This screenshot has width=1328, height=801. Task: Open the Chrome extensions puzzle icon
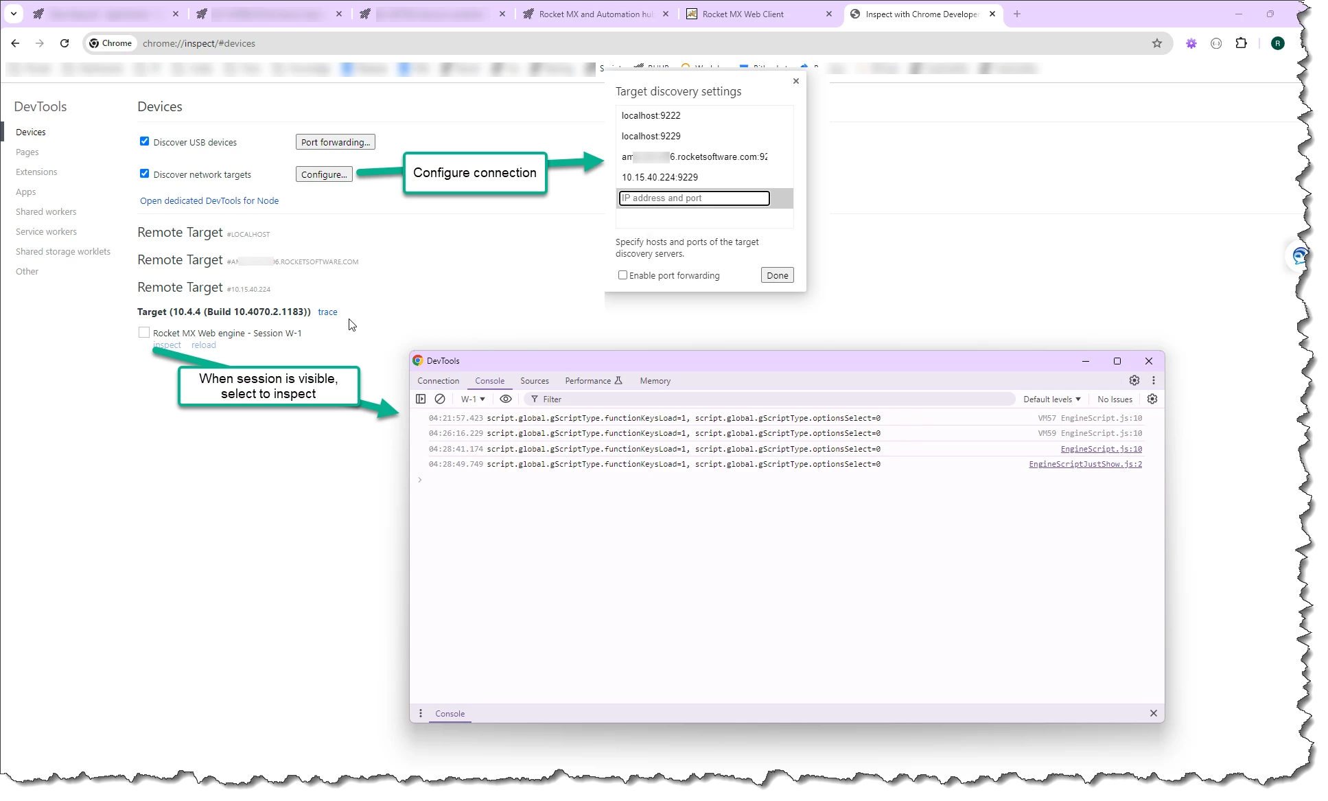[x=1241, y=43]
